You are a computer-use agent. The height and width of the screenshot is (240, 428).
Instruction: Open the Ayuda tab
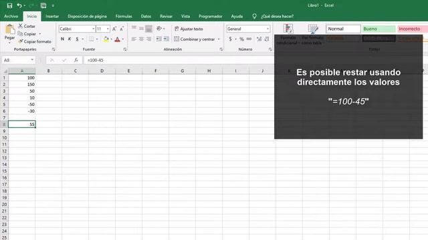(237, 16)
